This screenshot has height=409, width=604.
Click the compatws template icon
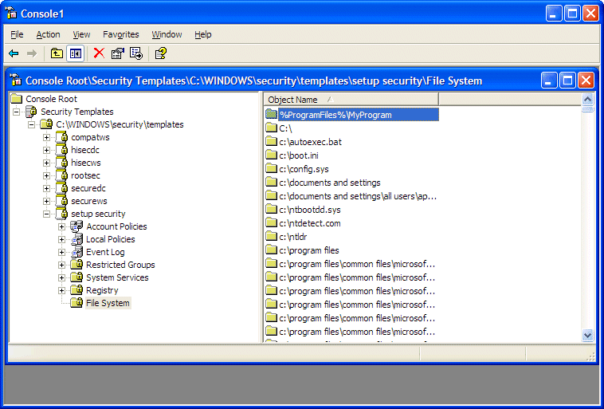61,137
